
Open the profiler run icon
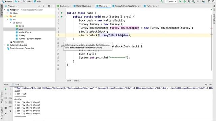(193, 1)
